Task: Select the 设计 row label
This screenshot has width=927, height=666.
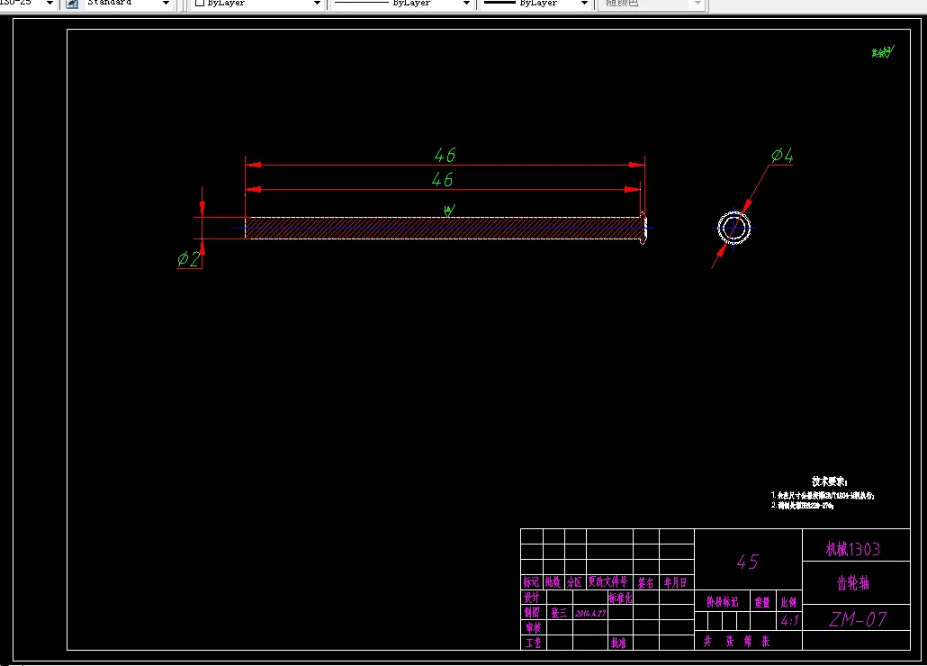Action: 532,598
